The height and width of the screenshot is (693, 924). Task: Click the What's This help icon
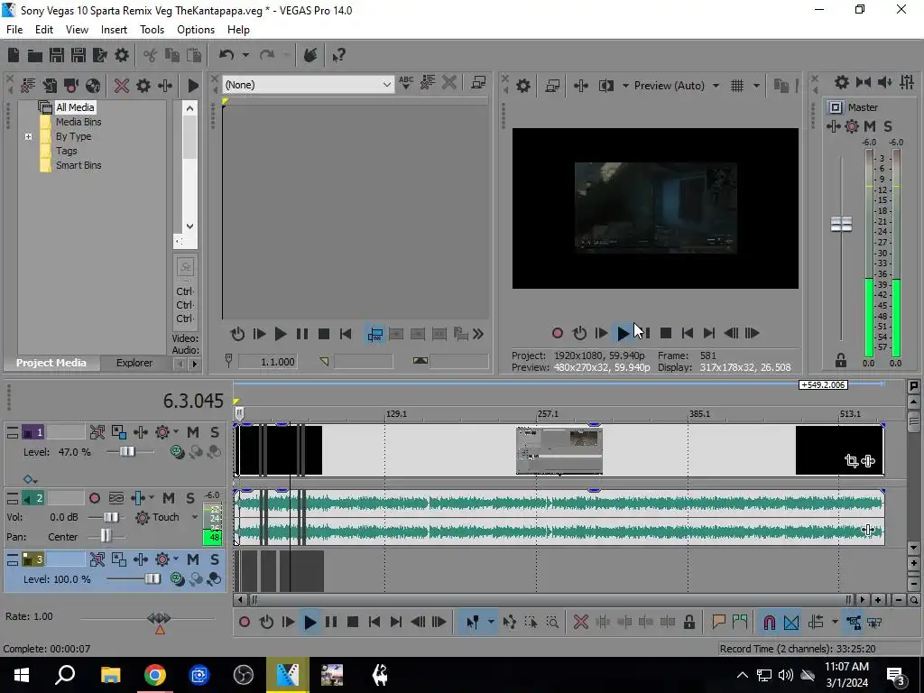(x=338, y=55)
